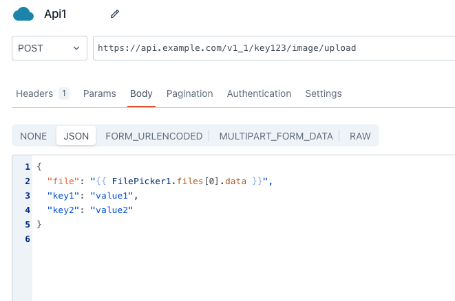The width and height of the screenshot is (455, 301).
Task: Switch to the Settings tab
Action: click(323, 93)
